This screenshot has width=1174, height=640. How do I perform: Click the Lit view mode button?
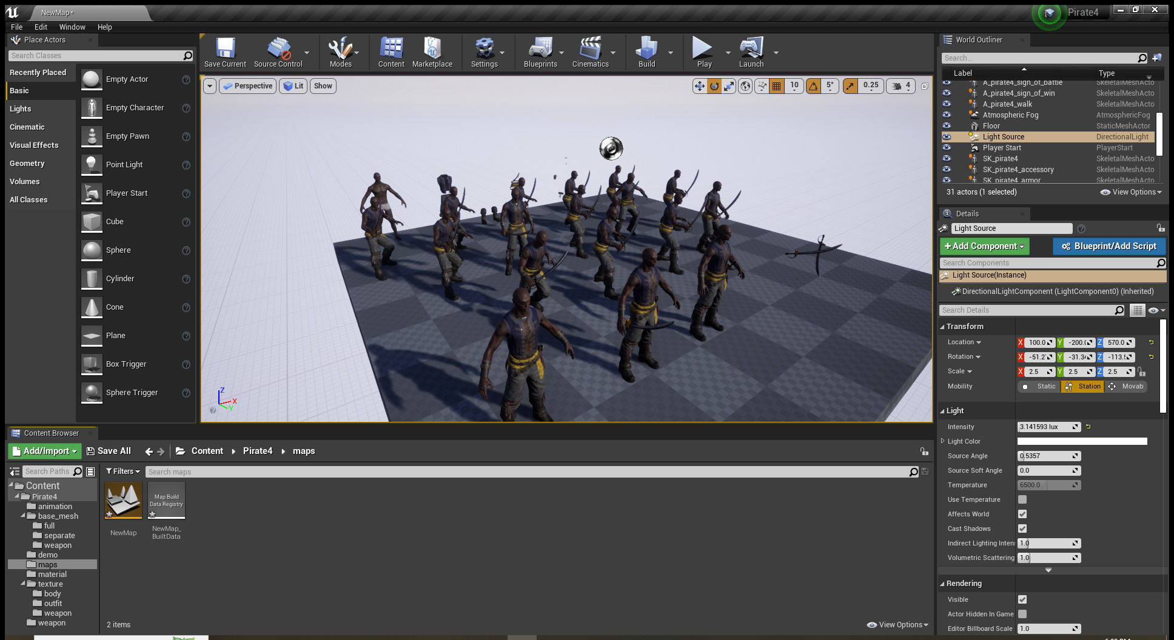tap(293, 86)
